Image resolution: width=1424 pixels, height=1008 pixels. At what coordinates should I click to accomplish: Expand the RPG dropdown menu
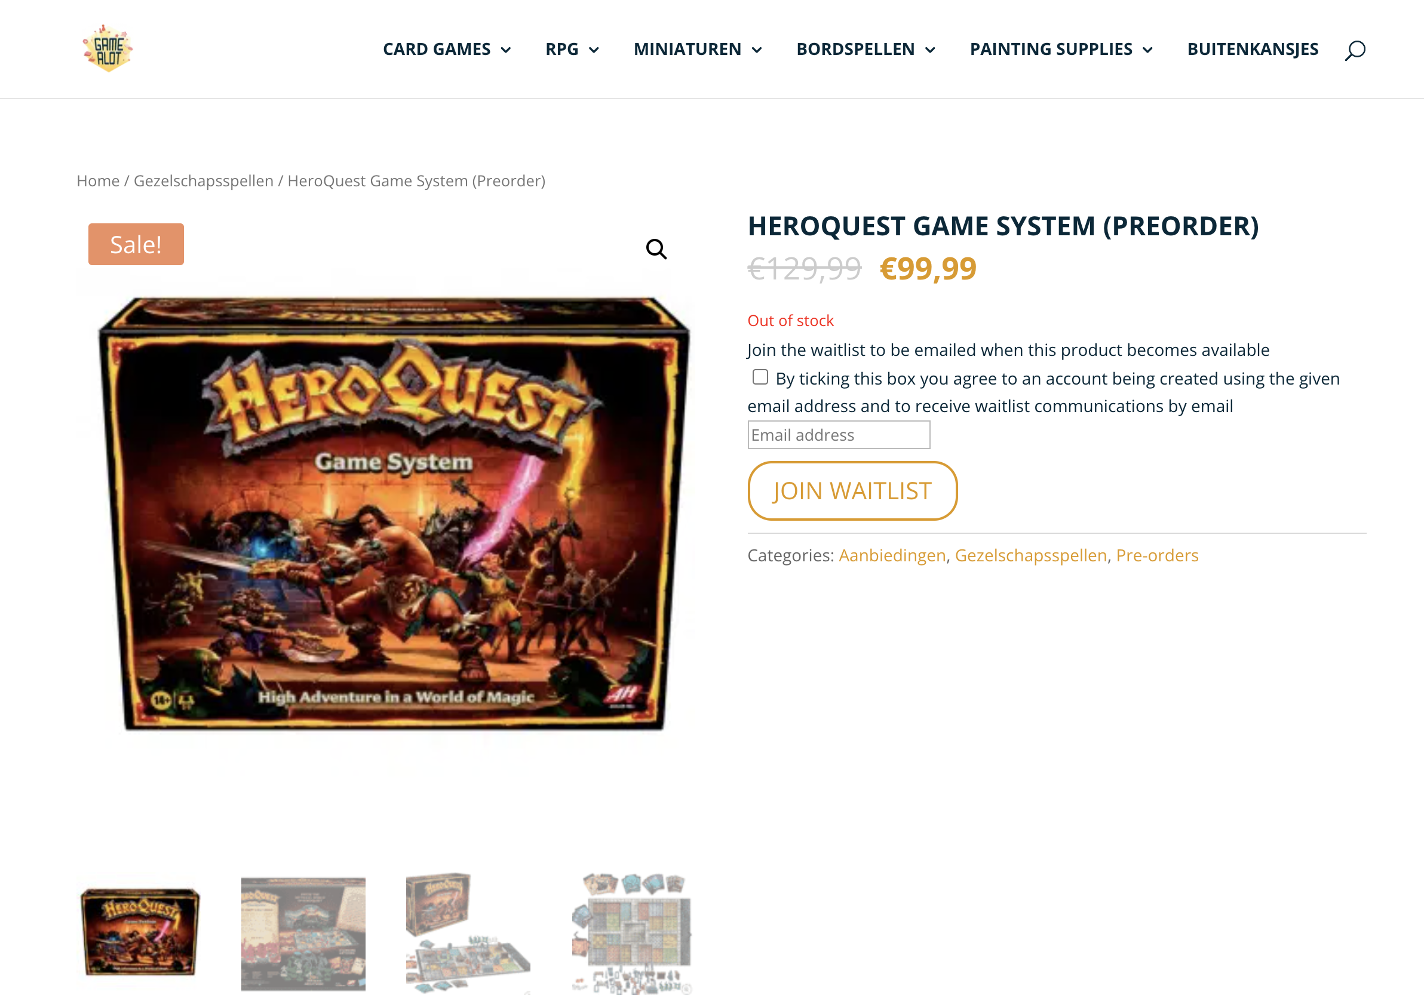pyautogui.click(x=572, y=49)
